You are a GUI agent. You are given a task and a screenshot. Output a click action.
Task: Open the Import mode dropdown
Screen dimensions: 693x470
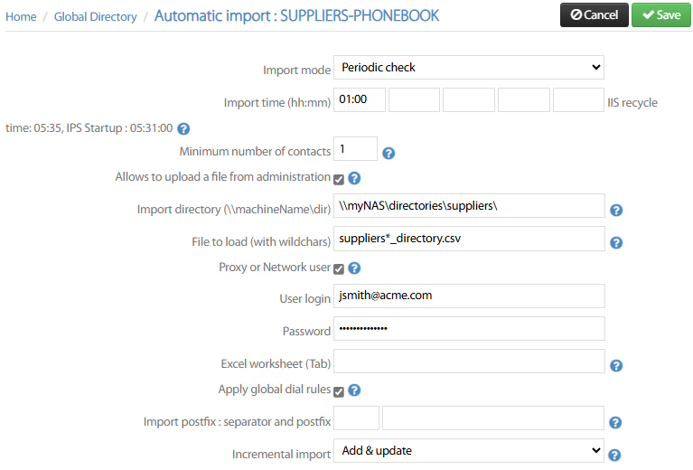(x=468, y=67)
